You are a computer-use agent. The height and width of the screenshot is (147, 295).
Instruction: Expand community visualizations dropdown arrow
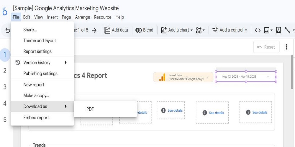[204, 30]
